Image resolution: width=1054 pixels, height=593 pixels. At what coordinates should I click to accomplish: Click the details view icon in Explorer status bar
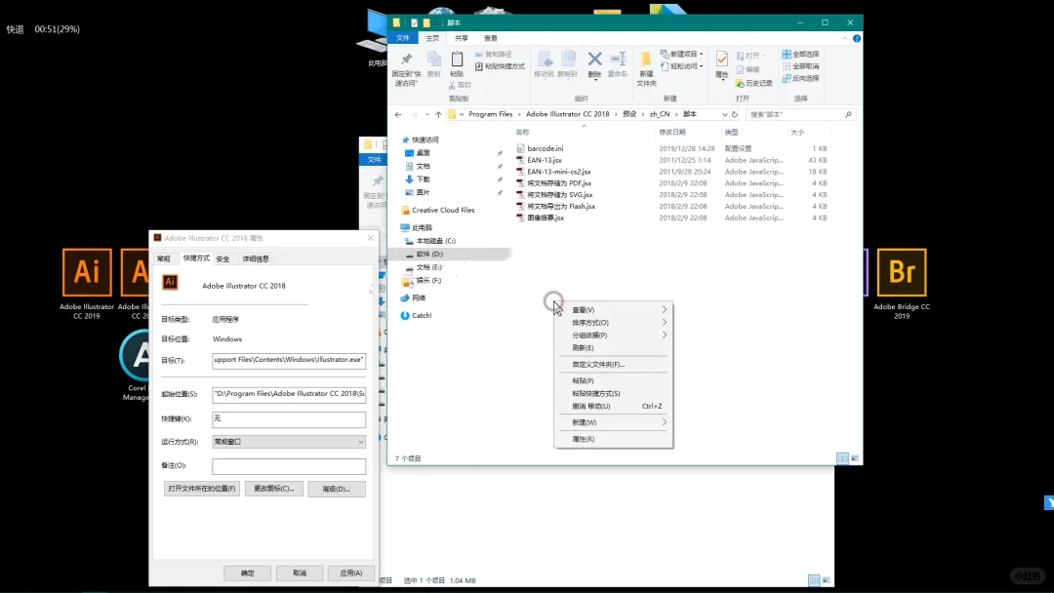pyautogui.click(x=842, y=458)
